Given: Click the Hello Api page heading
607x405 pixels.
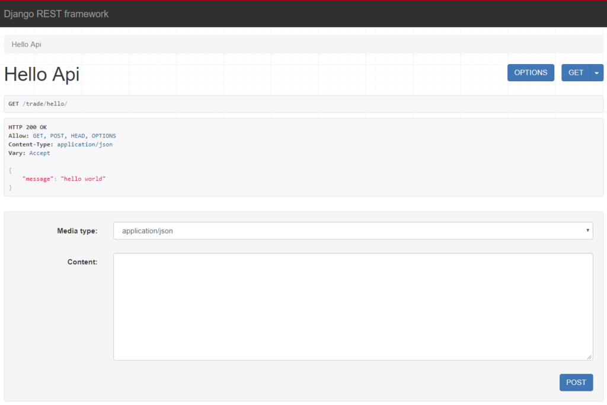Looking at the screenshot, I should 41,74.
